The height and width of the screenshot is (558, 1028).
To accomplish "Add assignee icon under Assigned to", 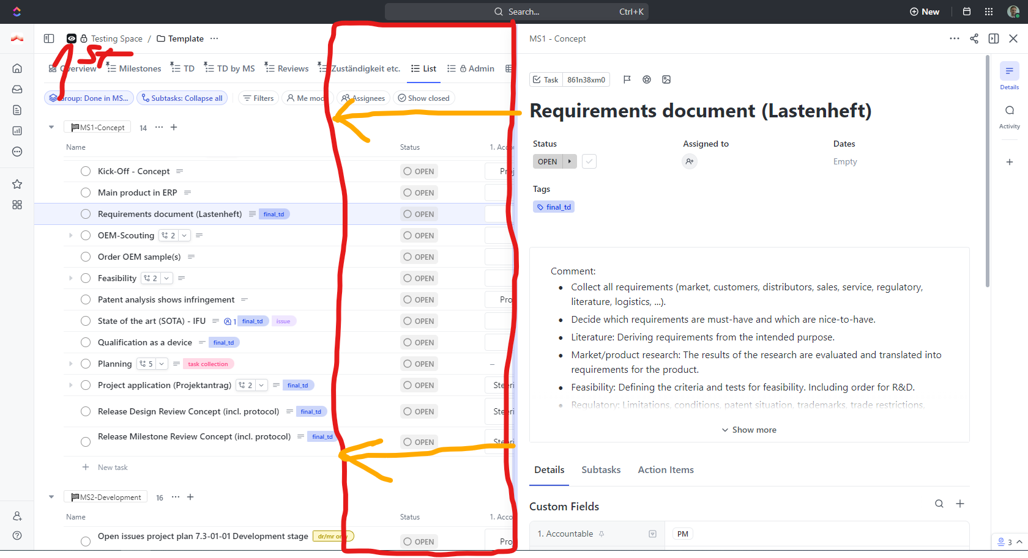I will coord(690,161).
